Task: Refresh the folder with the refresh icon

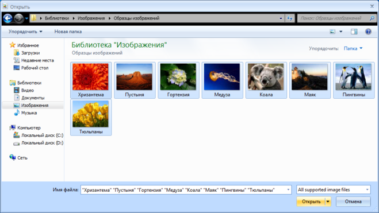Action: pyautogui.click(x=289, y=18)
